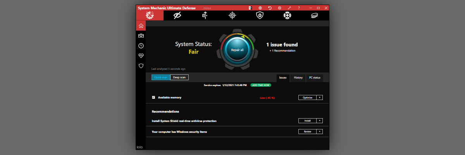The width and height of the screenshot is (465, 155).
Task: Open the System Mechanic gear tab
Action: (x=150, y=15)
